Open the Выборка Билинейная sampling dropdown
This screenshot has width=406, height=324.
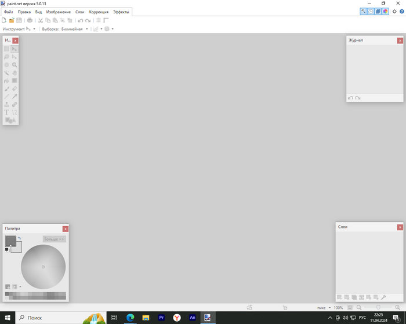[x=86, y=28]
